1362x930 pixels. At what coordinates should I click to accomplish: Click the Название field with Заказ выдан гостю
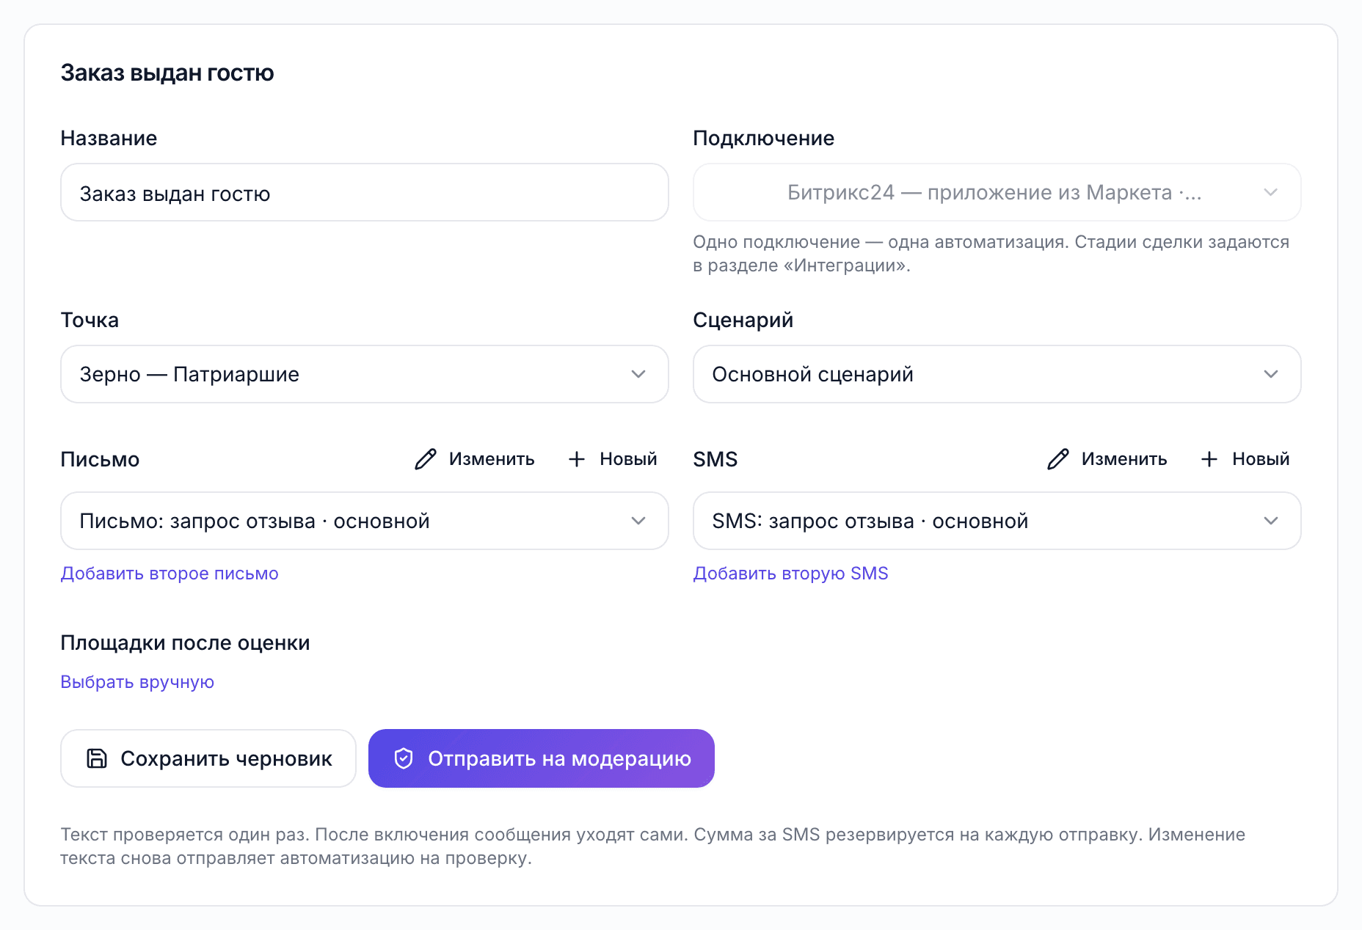[365, 192]
